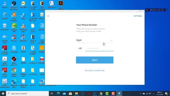
Task: Launch CCleaner desktop shortcut
Action: coord(14,38)
